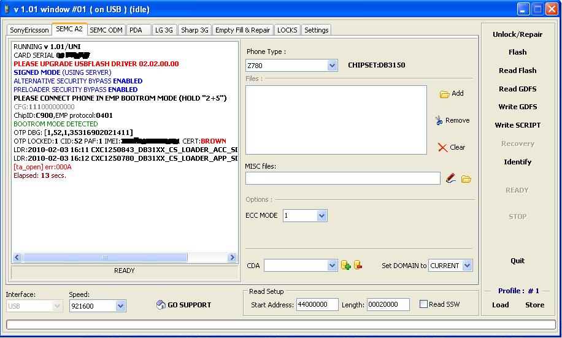The height and width of the screenshot is (338, 562).
Task: Click the Read Flash button
Action: click(518, 71)
